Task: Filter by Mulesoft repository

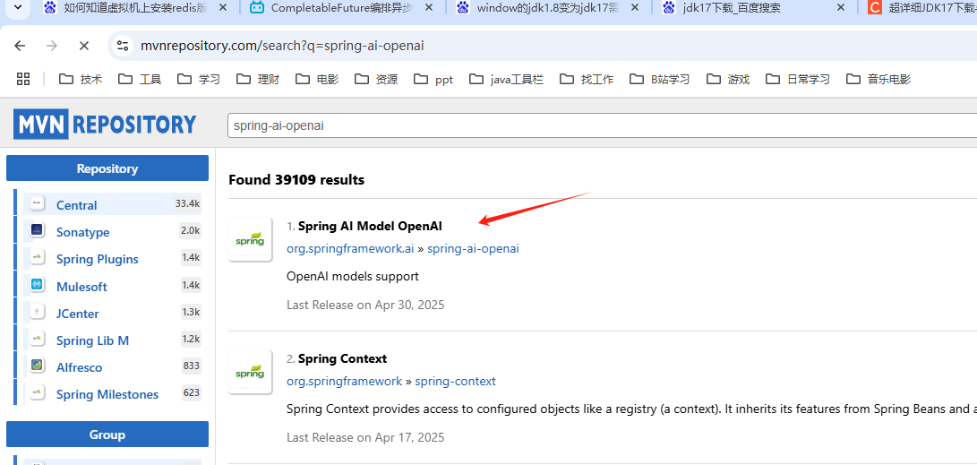Action: click(81, 287)
